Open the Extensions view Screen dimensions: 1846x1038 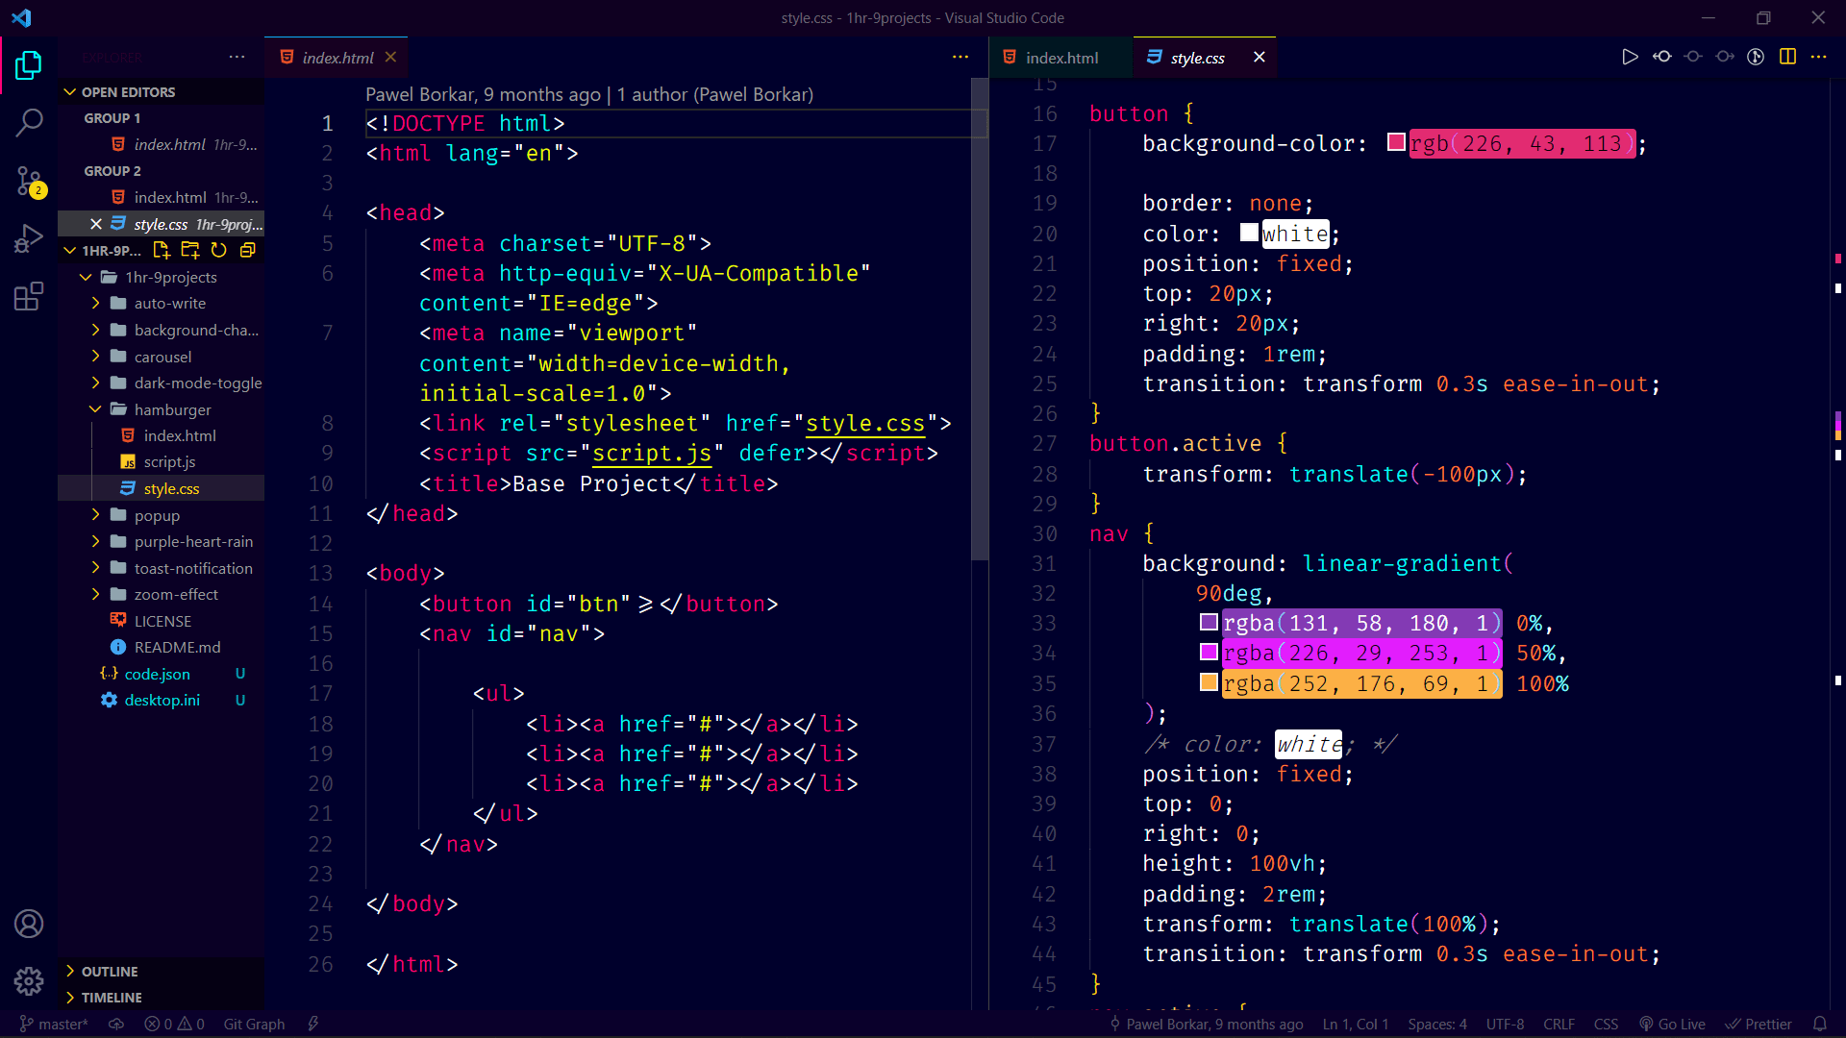tap(29, 296)
